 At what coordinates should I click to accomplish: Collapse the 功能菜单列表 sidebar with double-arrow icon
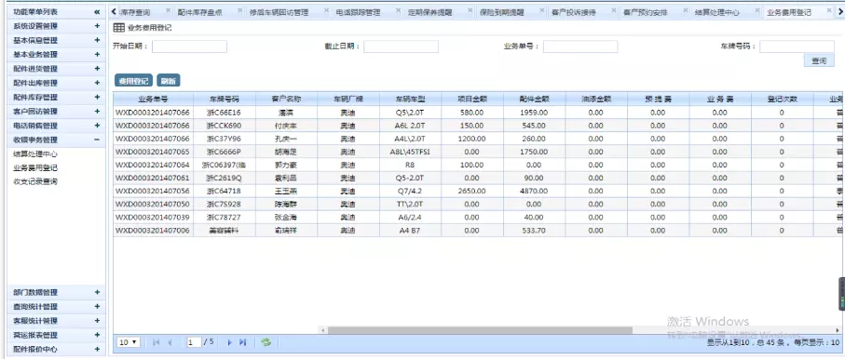[x=97, y=12]
